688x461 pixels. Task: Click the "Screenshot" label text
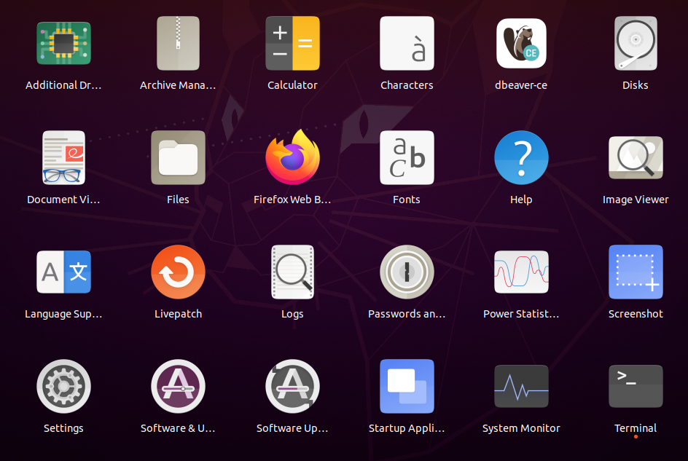coord(636,314)
